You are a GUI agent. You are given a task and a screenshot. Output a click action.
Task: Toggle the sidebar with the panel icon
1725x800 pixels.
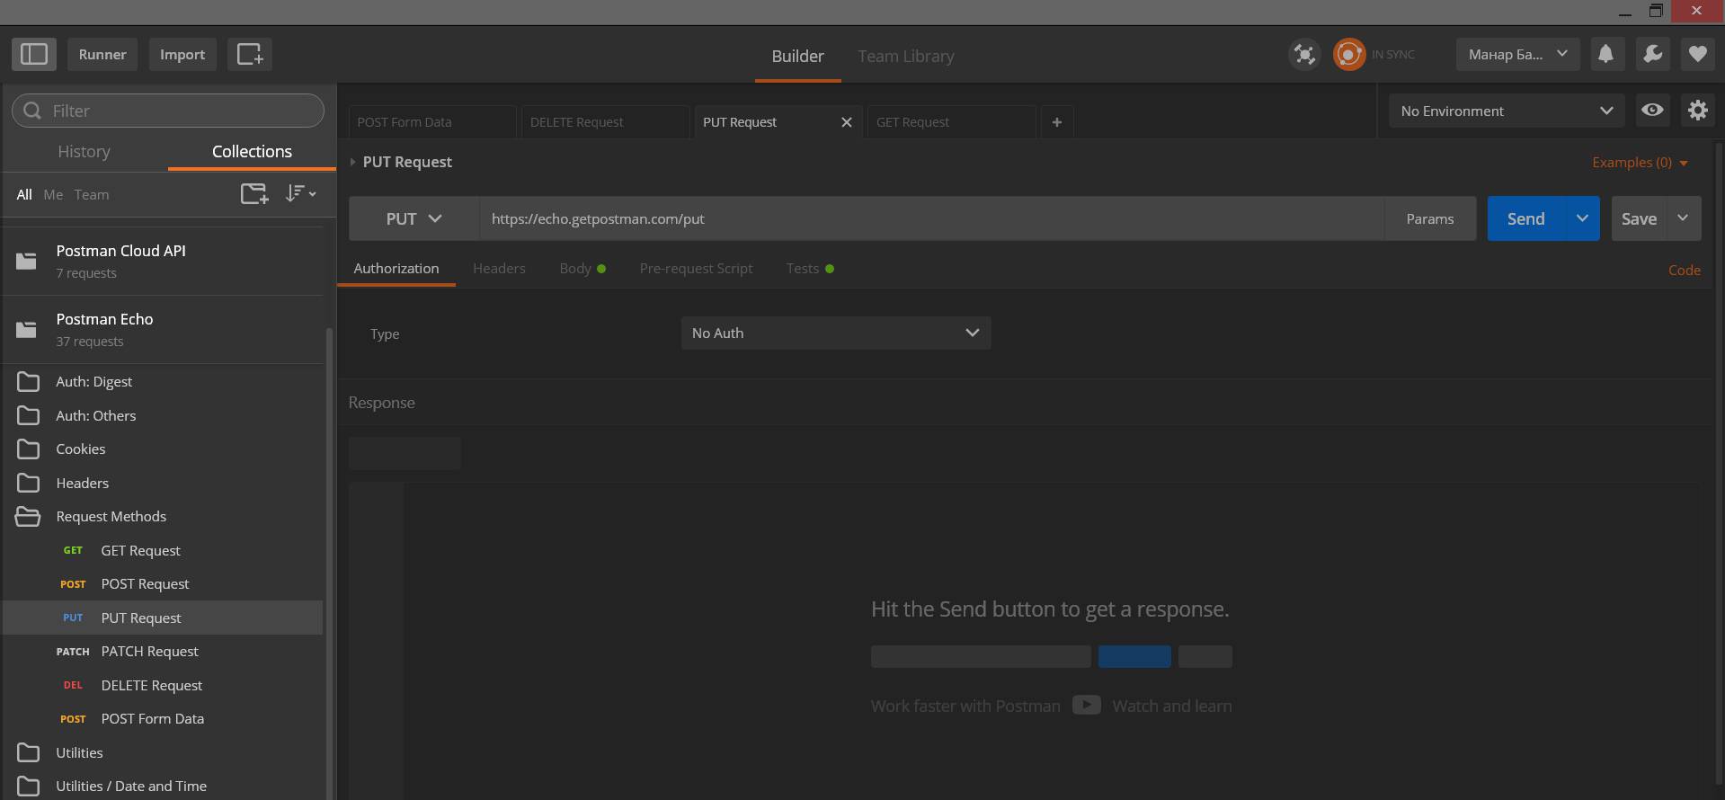click(x=34, y=54)
